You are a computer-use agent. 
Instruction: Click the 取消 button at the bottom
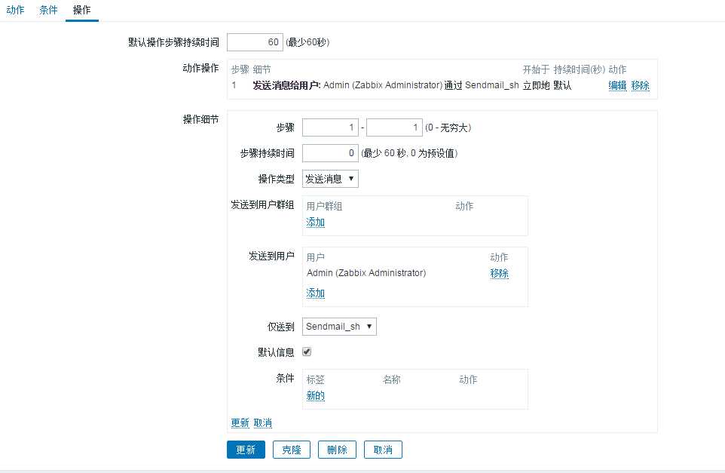tap(382, 449)
